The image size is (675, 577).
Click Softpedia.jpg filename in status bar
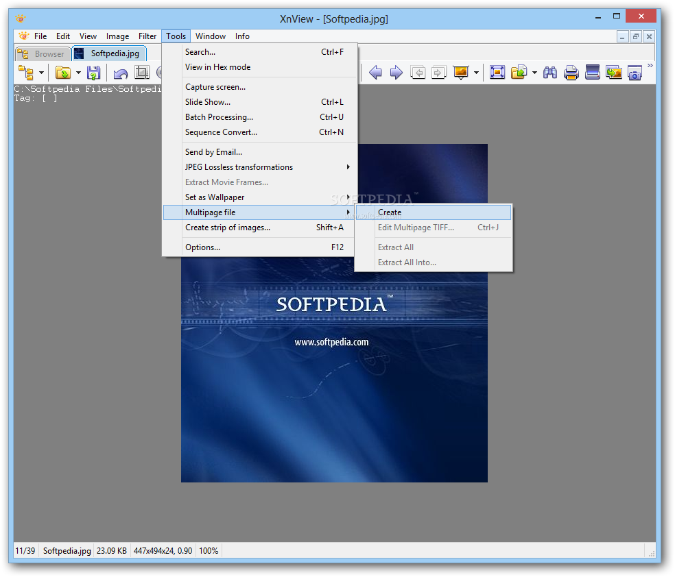pyautogui.click(x=67, y=551)
